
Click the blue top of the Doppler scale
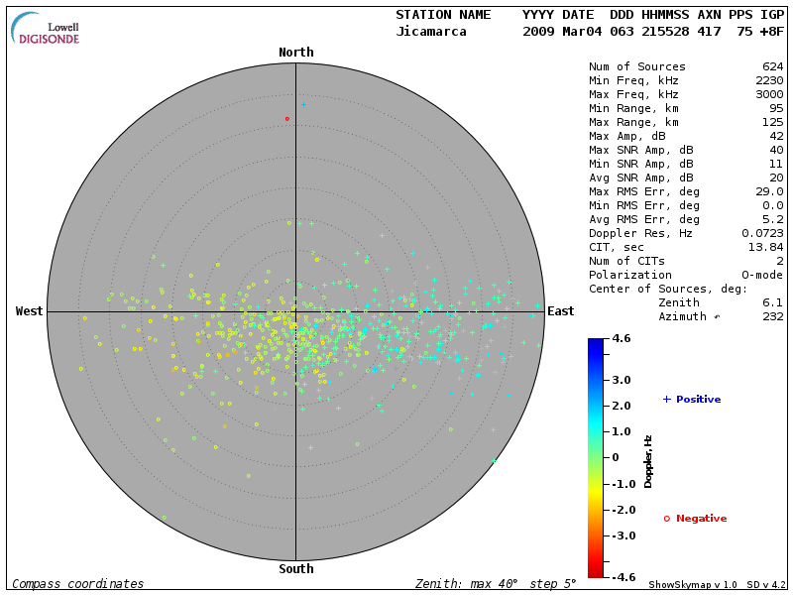(596, 343)
